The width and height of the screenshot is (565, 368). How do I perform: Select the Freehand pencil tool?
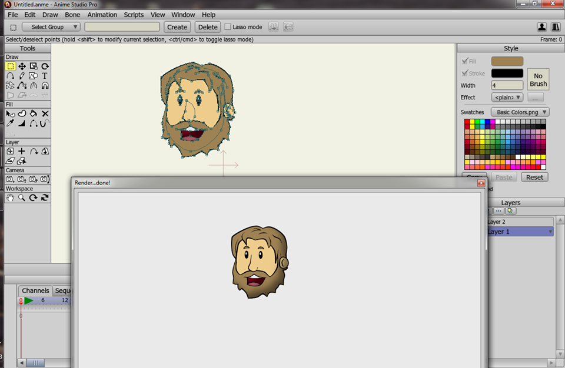(x=22, y=76)
